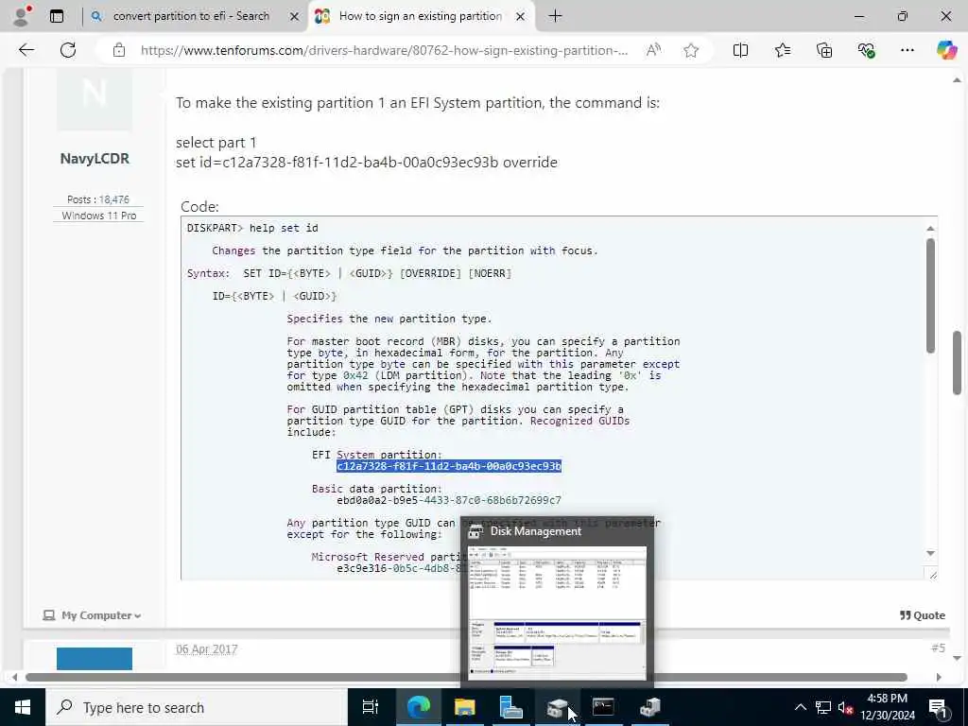Open the Edge profile avatar
The width and height of the screenshot is (968, 726).
(x=22, y=16)
